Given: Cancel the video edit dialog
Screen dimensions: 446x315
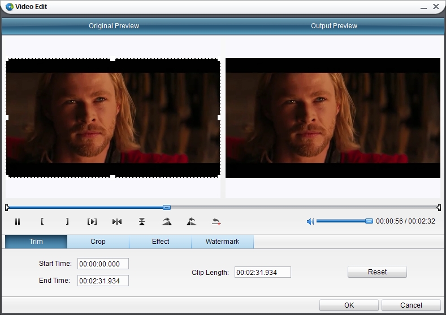Looking at the screenshot, I should pos(411,305).
